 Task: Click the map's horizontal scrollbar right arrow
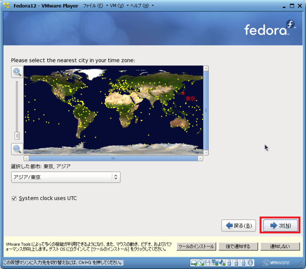(x=200, y=158)
